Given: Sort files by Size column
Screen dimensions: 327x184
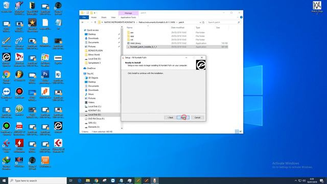Looking at the screenshot, I should point(218,28).
